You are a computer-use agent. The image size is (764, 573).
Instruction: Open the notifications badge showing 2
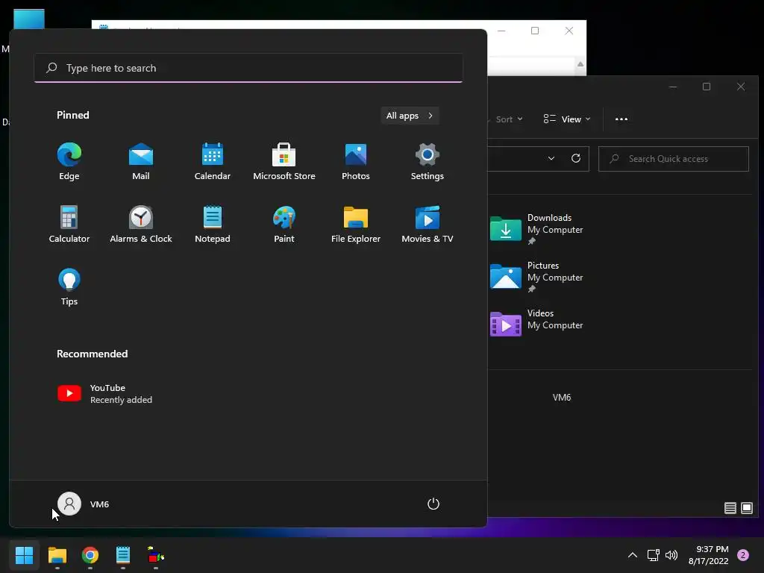point(743,555)
